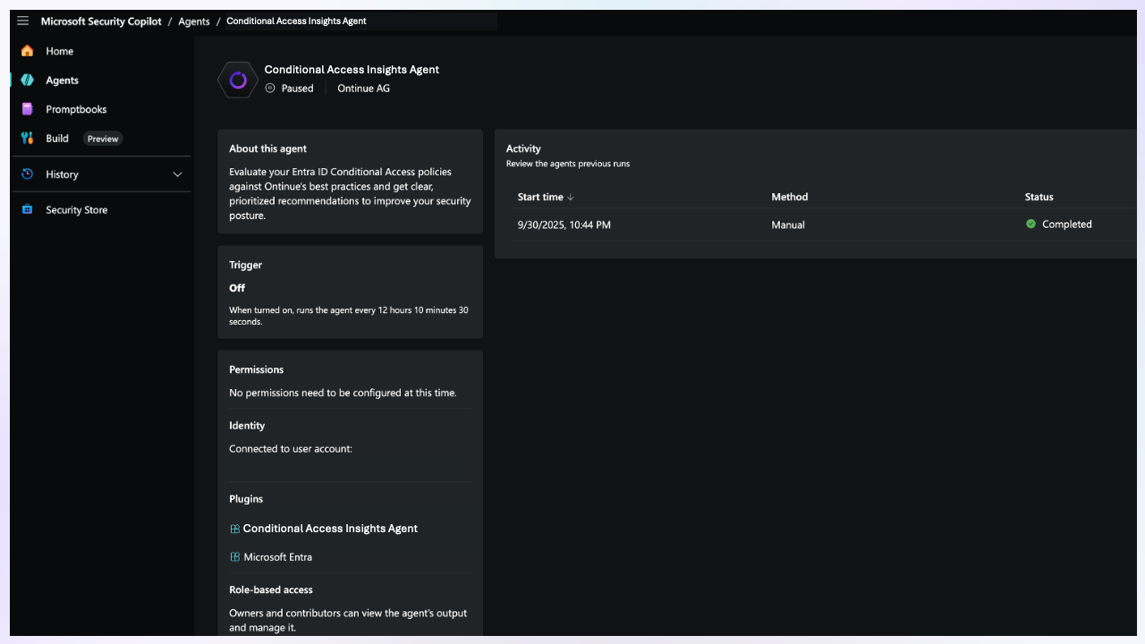Click the Preview badge next to Build

tap(103, 139)
